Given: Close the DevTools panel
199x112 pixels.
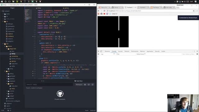Looking at the screenshot, I should [x=197, y=51].
